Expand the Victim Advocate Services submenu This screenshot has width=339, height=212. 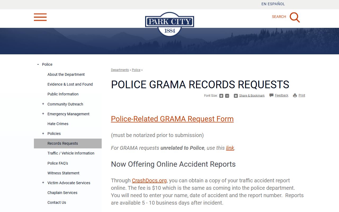[x=43, y=183]
